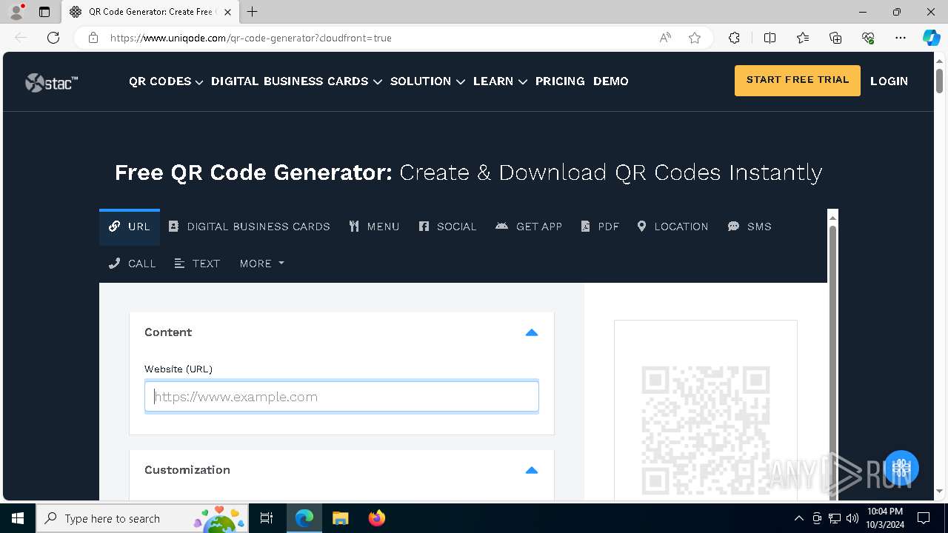Focus the Website URL input field

[x=341, y=397]
